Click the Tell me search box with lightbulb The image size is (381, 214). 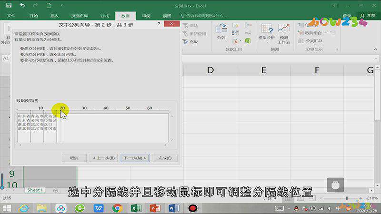click(x=204, y=16)
